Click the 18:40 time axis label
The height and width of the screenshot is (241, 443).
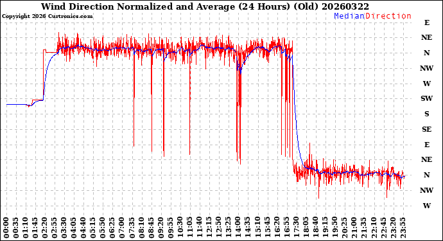coord(315,228)
